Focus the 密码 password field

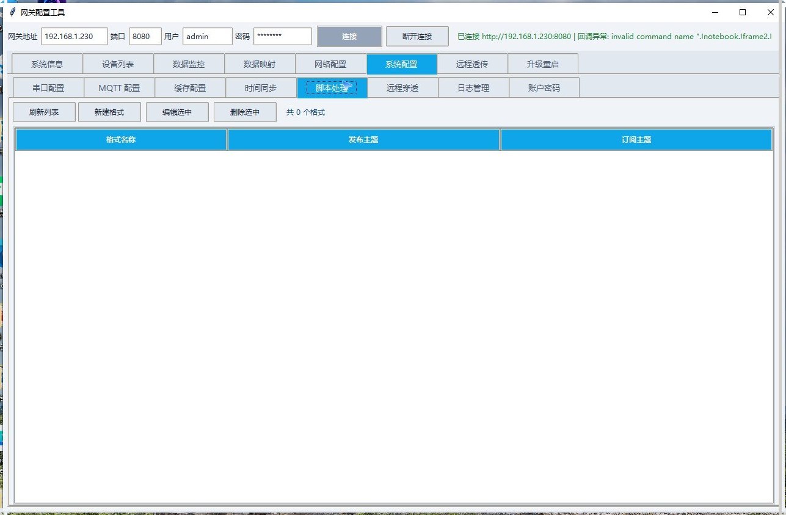tap(283, 36)
